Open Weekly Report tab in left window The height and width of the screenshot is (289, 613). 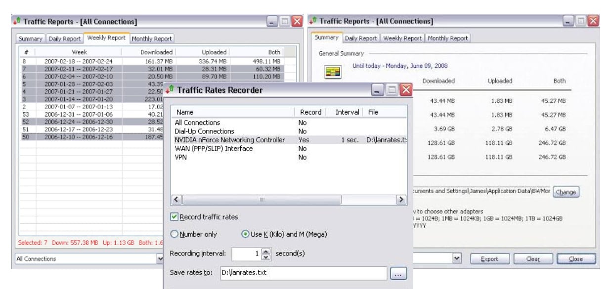pos(106,38)
